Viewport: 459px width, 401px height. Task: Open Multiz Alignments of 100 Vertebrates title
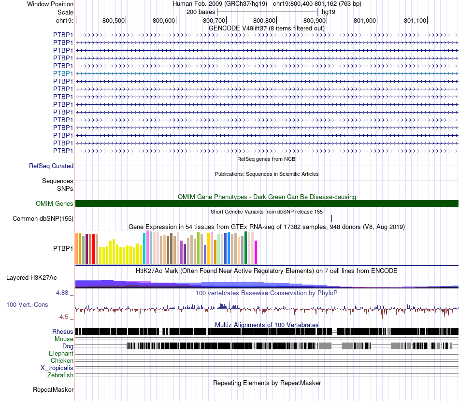(267, 325)
